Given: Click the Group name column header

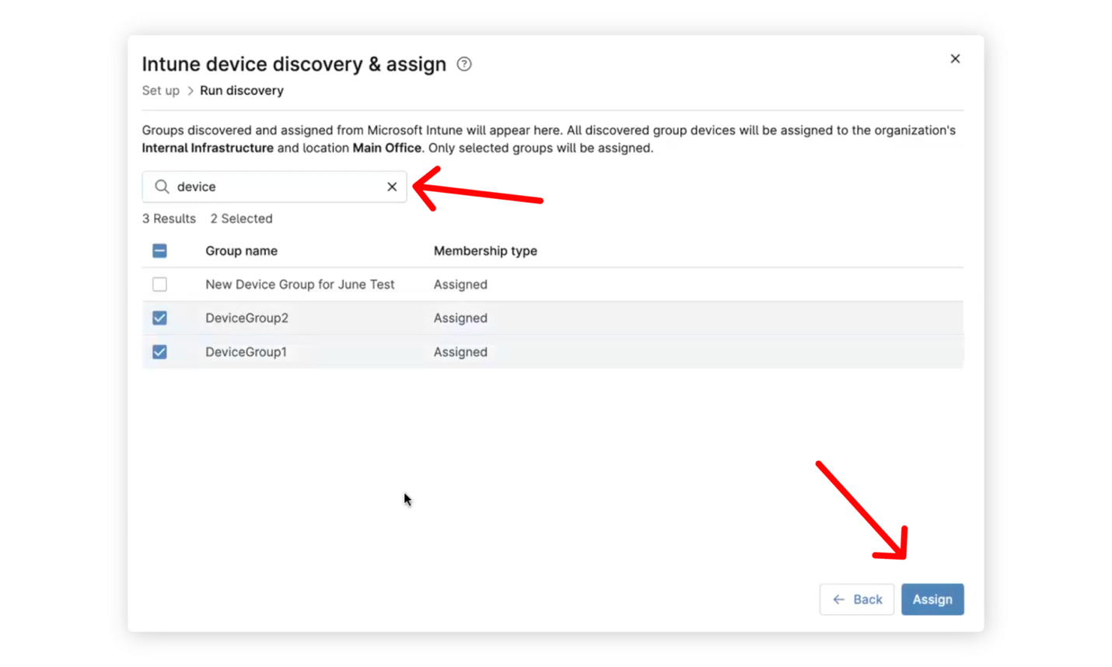Looking at the screenshot, I should point(241,250).
